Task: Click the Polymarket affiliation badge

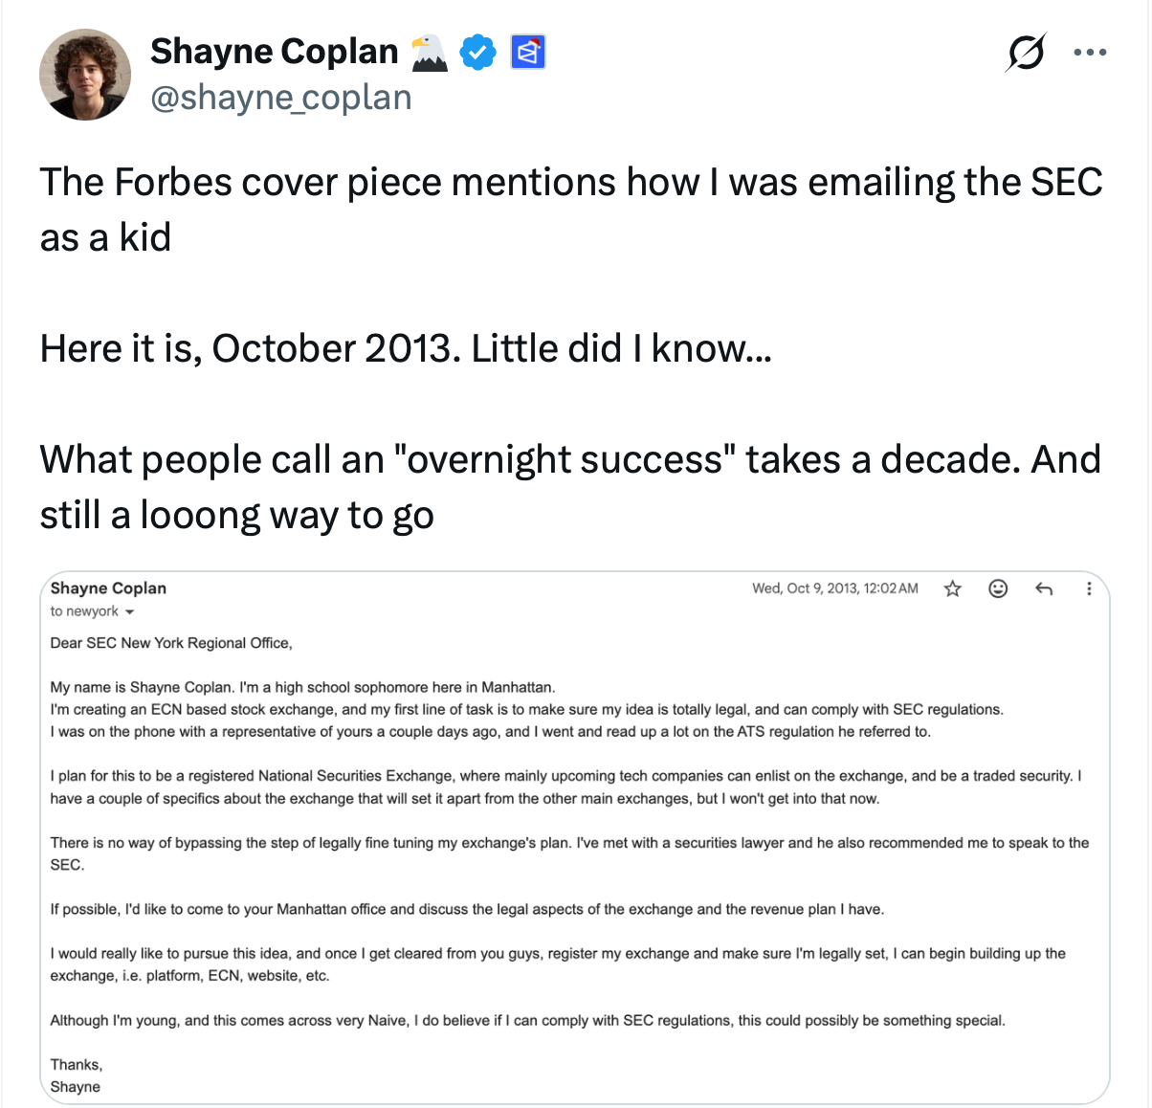Action: click(529, 52)
